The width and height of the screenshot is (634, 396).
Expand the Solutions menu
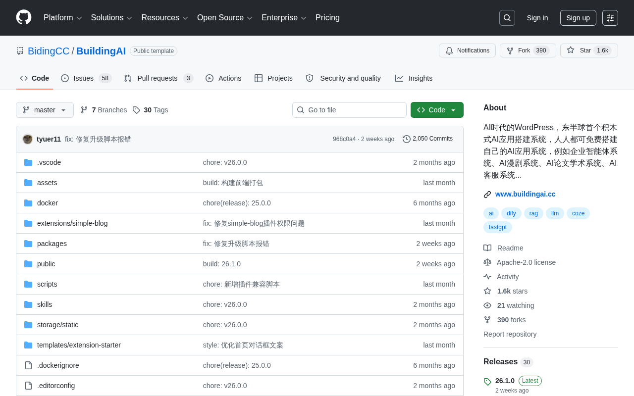[111, 18]
